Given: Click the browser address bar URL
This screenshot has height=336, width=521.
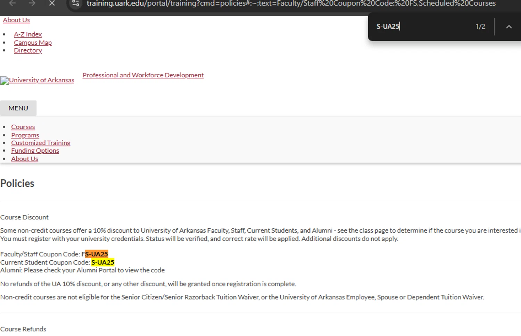Looking at the screenshot, I should coord(291,3).
